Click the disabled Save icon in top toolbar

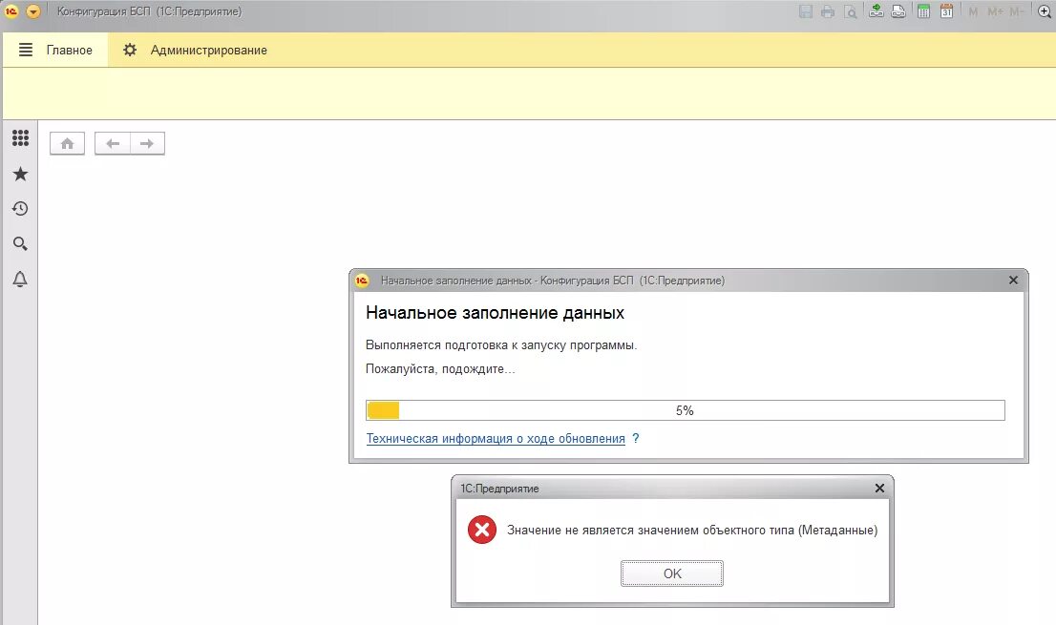[806, 11]
